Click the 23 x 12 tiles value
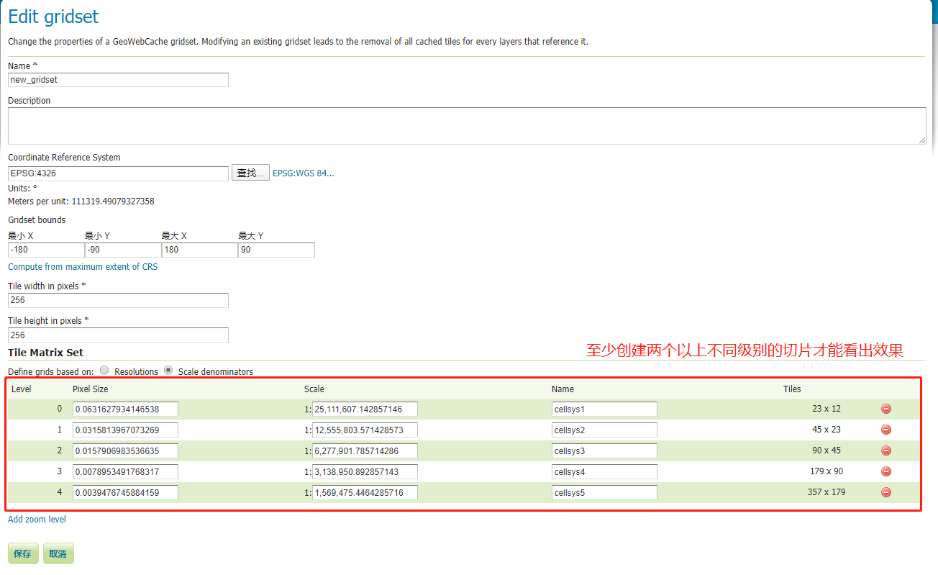 coord(826,409)
